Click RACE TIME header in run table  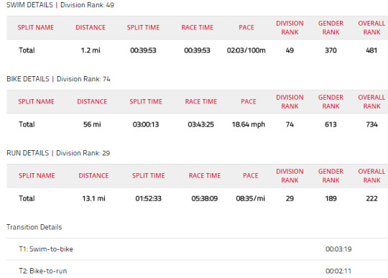[x=205, y=175]
